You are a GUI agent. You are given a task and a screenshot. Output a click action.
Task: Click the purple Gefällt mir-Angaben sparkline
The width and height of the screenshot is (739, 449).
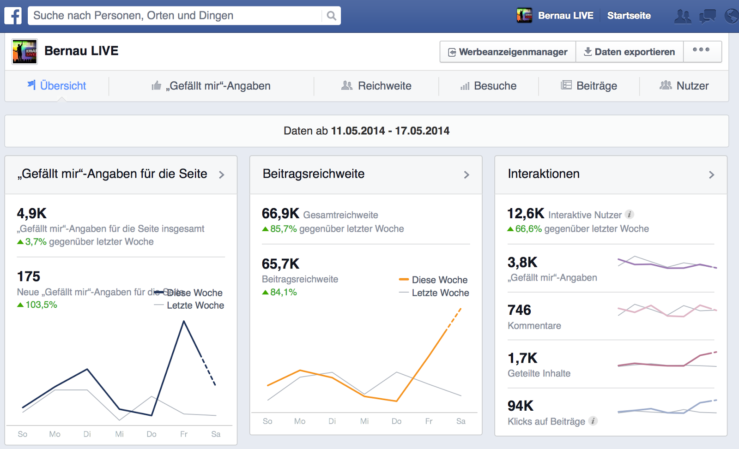(x=667, y=263)
